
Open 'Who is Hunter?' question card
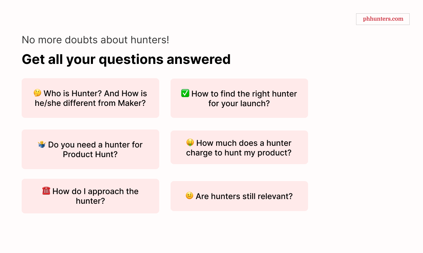point(90,98)
